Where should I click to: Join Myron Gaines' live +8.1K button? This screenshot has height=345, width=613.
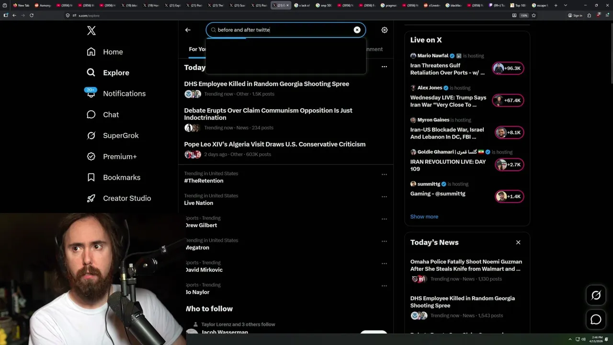point(508,132)
